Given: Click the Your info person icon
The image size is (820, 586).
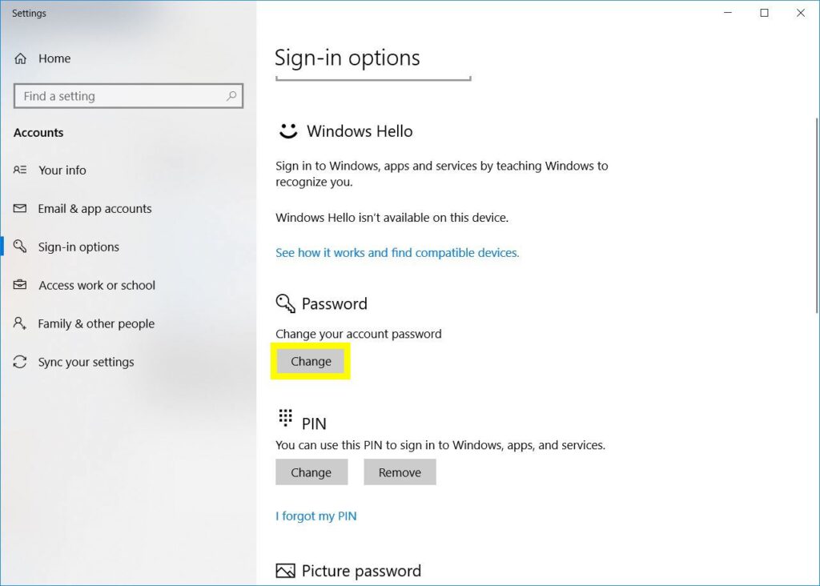Looking at the screenshot, I should [21, 170].
